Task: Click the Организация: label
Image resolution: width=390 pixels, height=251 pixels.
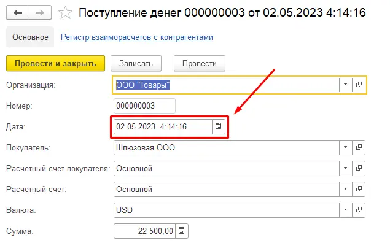Action: 31,85
